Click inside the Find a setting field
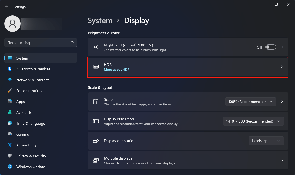The image size is (295, 175). click(x=33, y=43)
